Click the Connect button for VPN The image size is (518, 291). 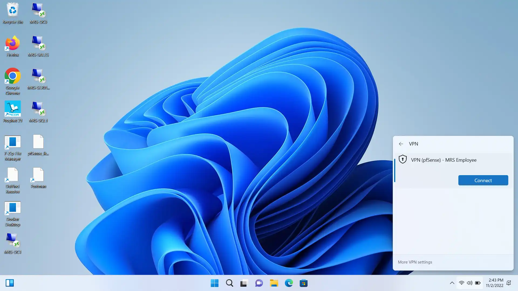pyautogui.click(x=483, y=180)
